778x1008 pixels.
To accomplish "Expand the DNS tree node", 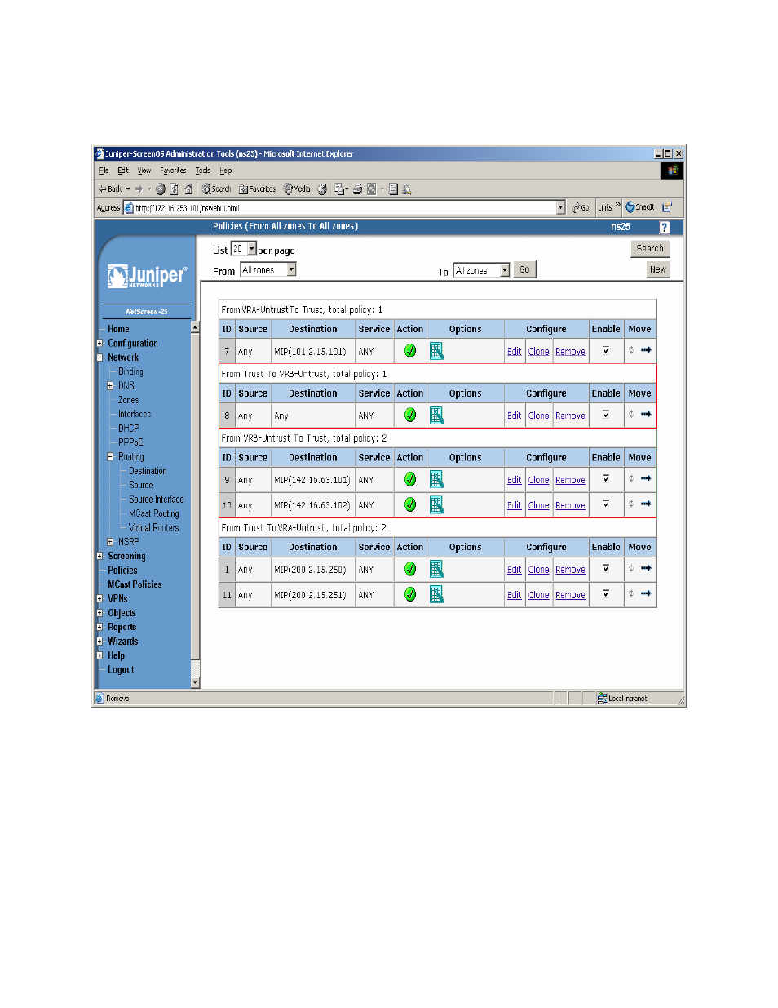I will [x=110, y=386].
